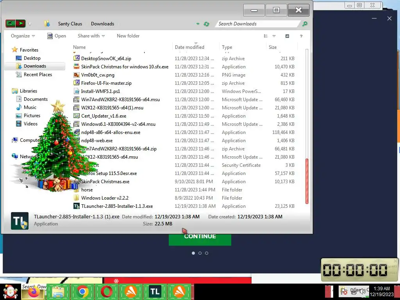The image size is (400, 300).
Task: Open Firefox from the taskbar
Action: 34,291
